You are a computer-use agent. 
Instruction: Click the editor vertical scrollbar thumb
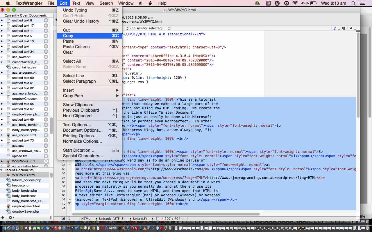pos(358,75)
